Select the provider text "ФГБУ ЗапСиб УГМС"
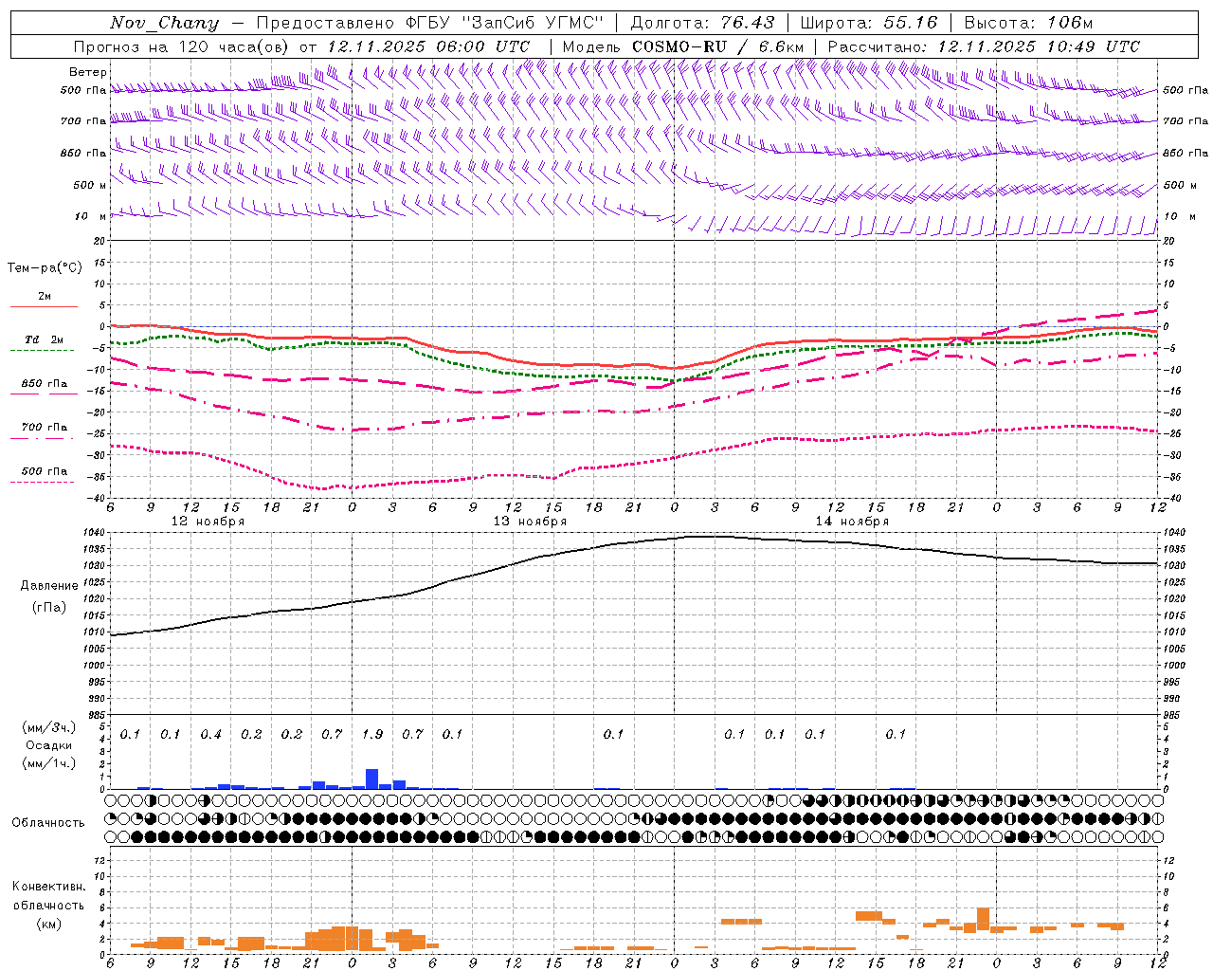This screenshot has height=971, width=1213. 504,23
